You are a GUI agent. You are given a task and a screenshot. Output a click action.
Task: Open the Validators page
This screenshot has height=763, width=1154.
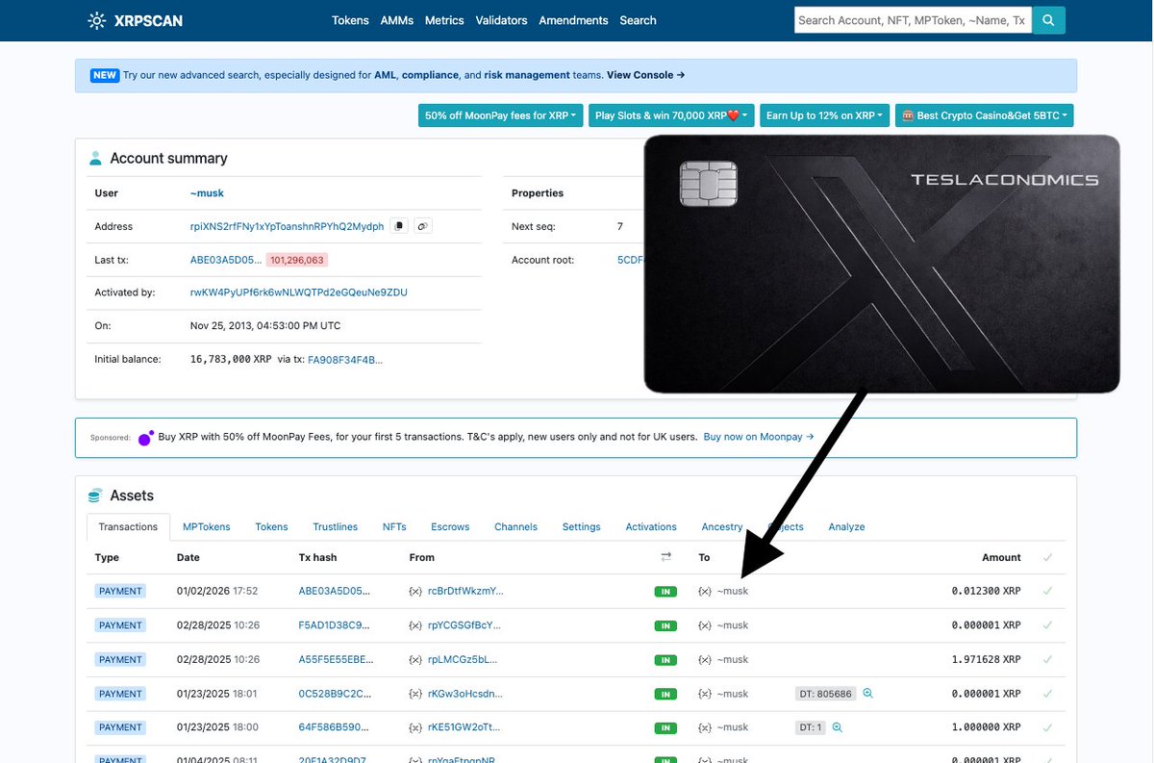point(501,20)
